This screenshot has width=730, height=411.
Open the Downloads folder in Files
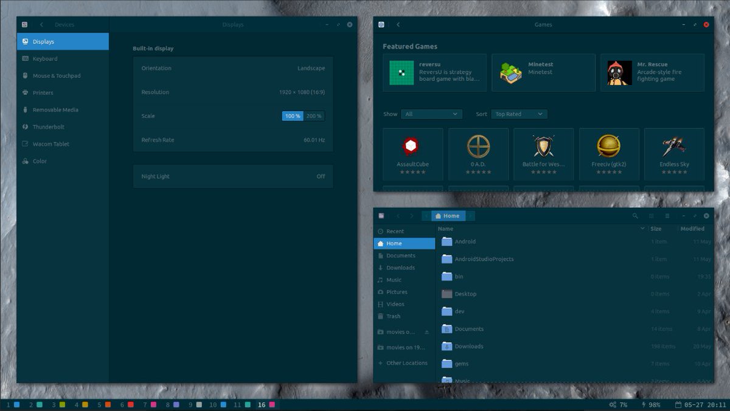tap(470, 346)
